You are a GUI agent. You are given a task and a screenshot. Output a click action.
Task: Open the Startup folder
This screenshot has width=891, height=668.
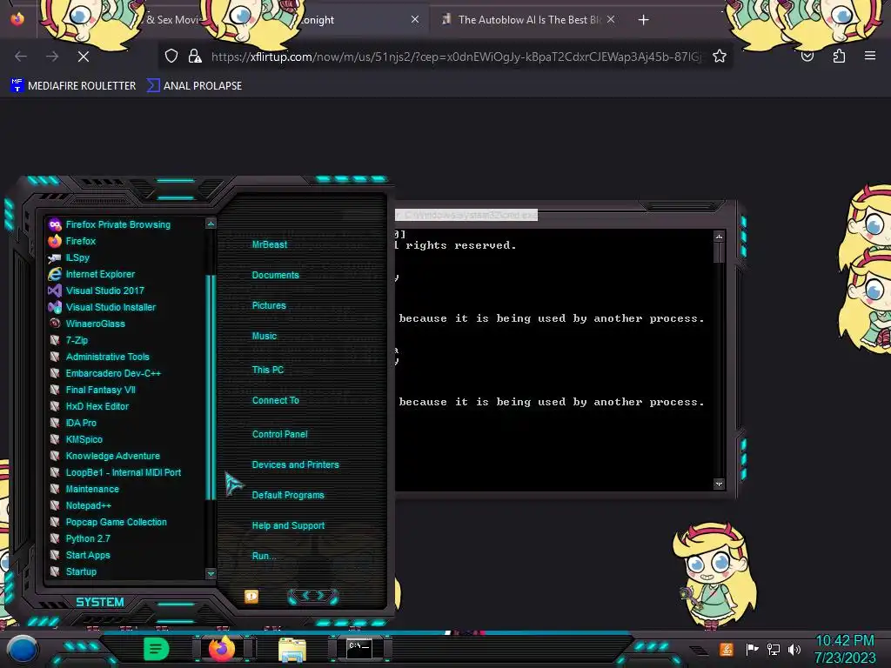(x=73, y=571)
